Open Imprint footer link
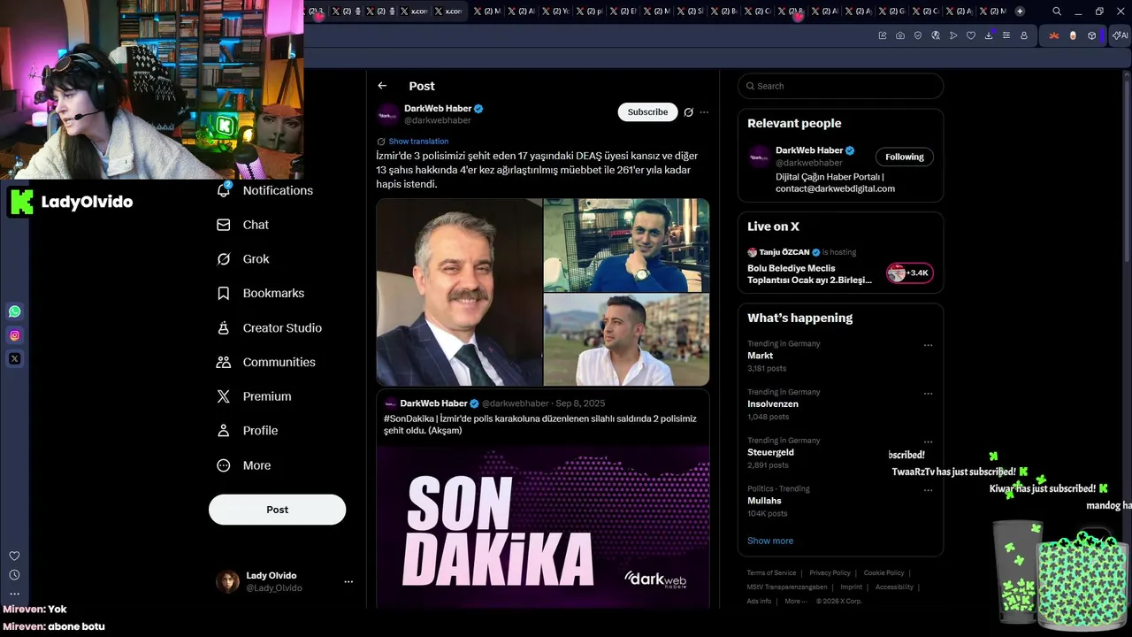The width and height of the screenshot is (1132, 637). [851, 587]
